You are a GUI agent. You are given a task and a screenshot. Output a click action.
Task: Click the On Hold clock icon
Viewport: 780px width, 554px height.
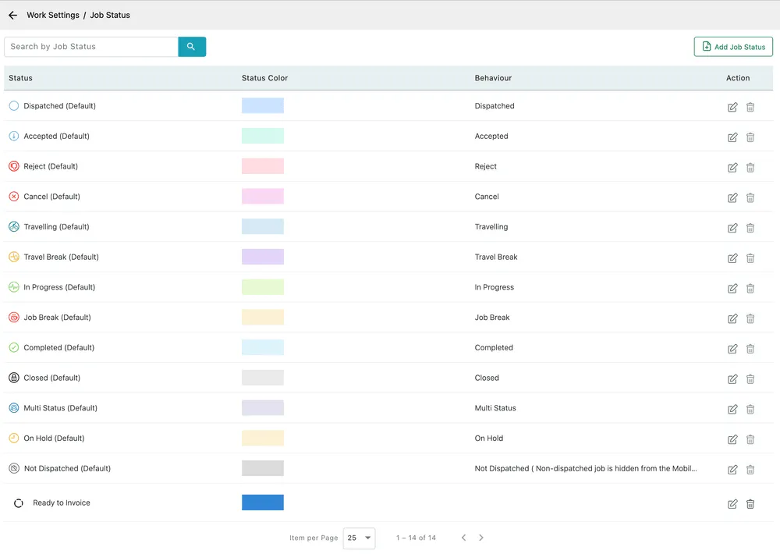click(x=14, y=438)
